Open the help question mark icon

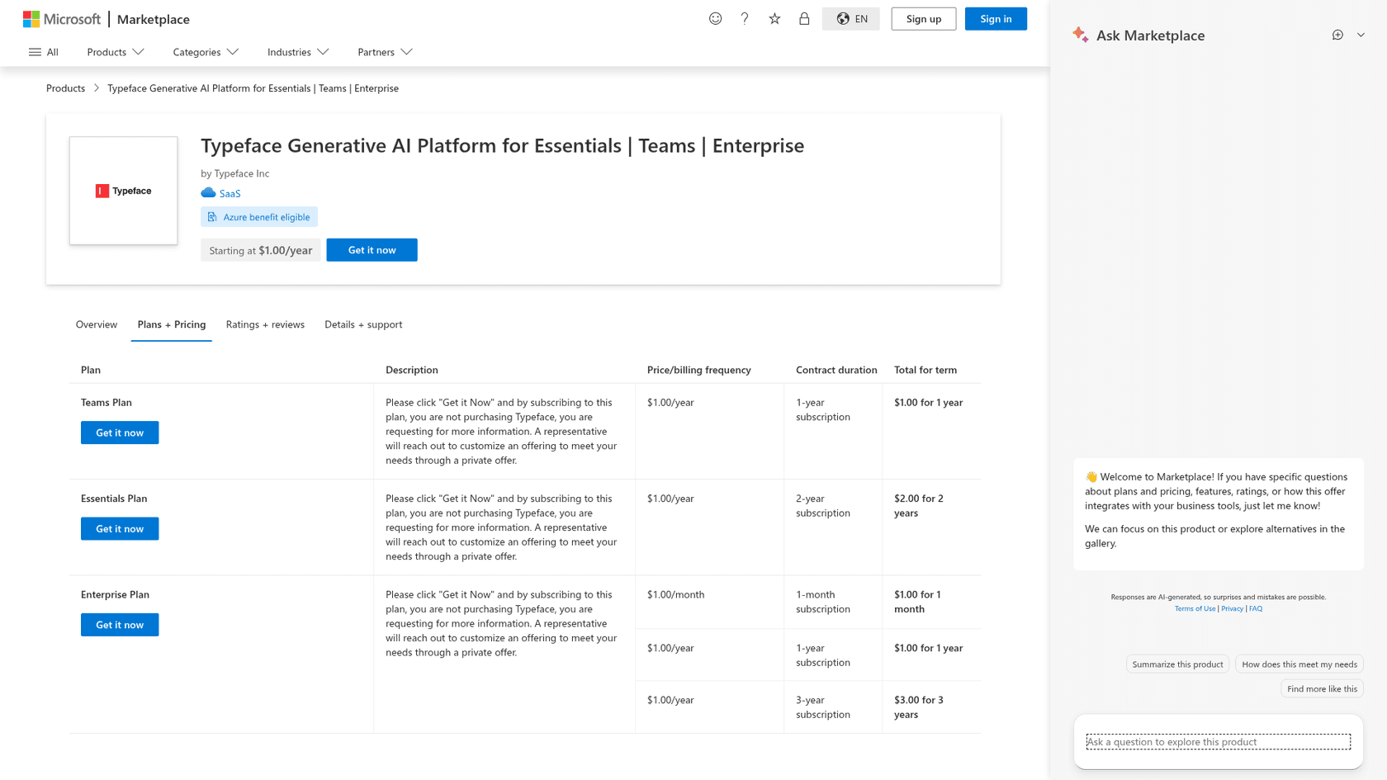point(745,19)
